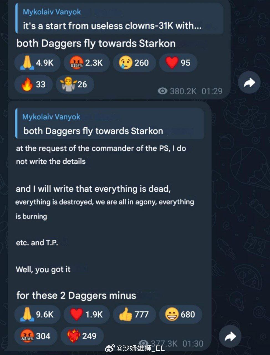Tap the crying face 260 reaction
This screenshot has width=270, height=355.
point(134,63)
